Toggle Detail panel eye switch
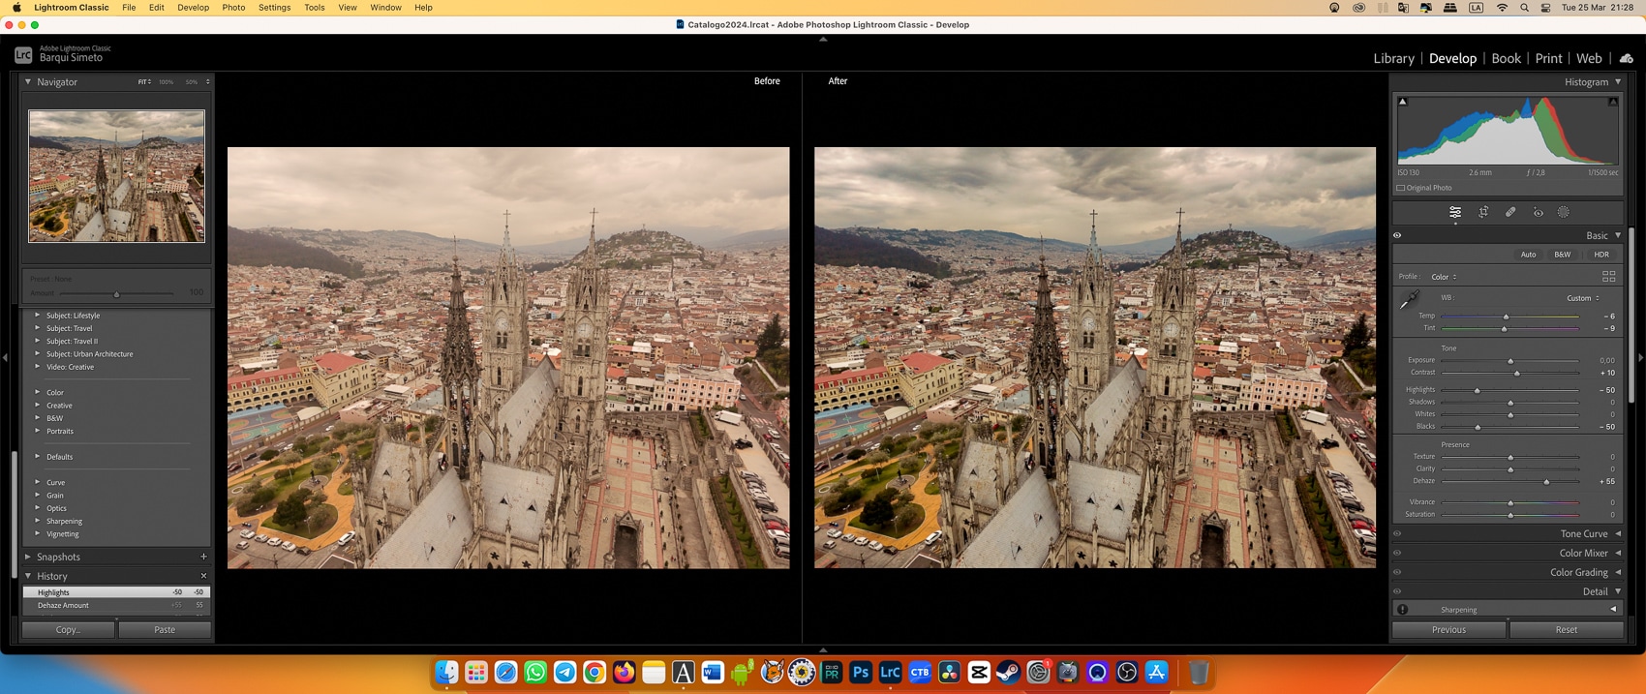 1397,591
